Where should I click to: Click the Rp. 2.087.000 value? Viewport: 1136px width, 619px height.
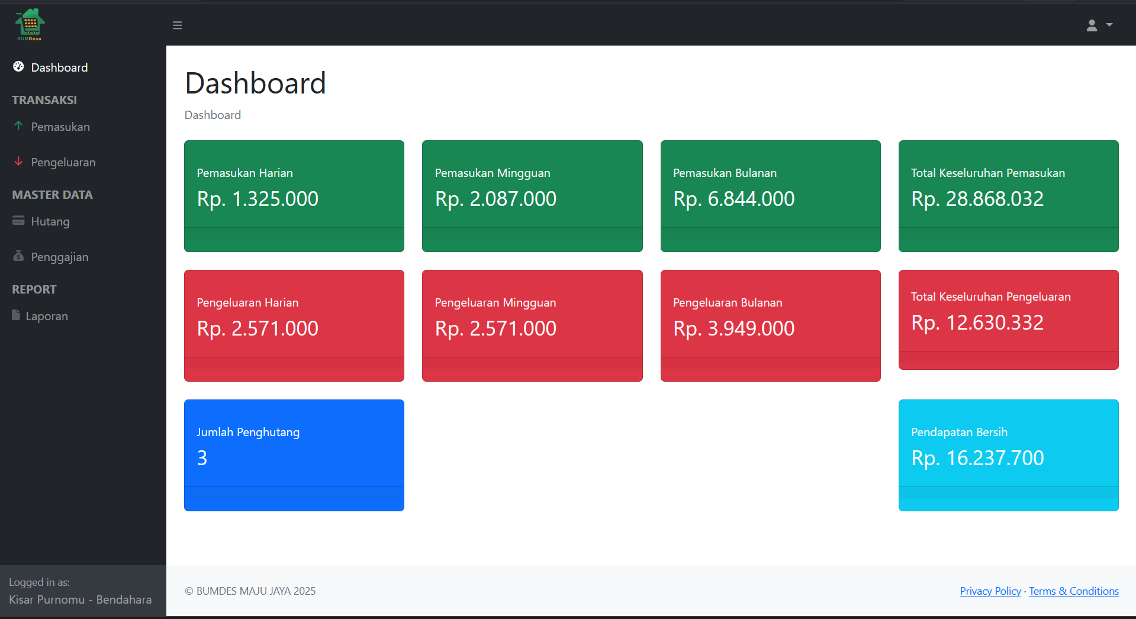point(495,199)
